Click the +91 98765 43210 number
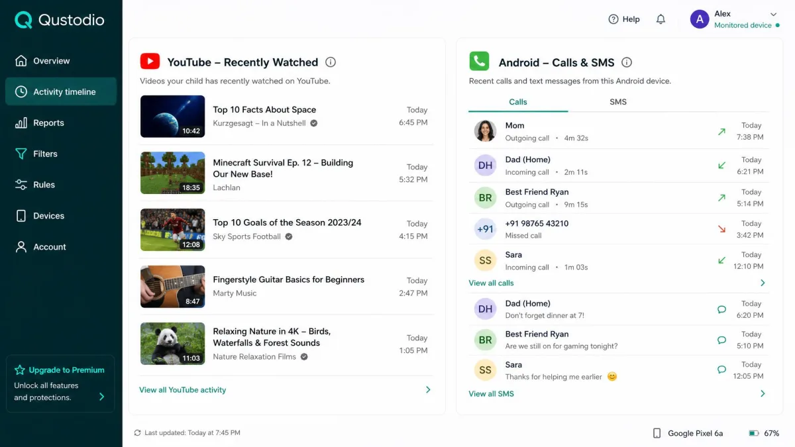795x447 pixels. [x=537, y=223]
